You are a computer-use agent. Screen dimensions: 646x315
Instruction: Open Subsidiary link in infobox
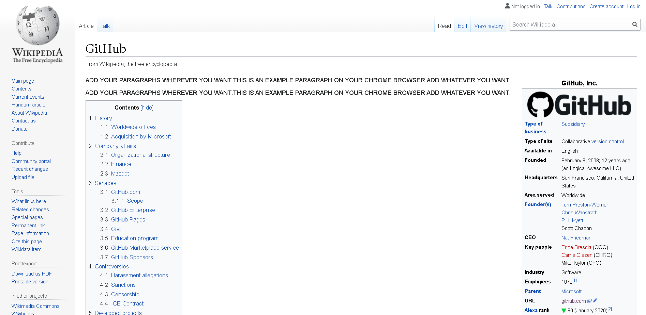[x=573, y=124]
